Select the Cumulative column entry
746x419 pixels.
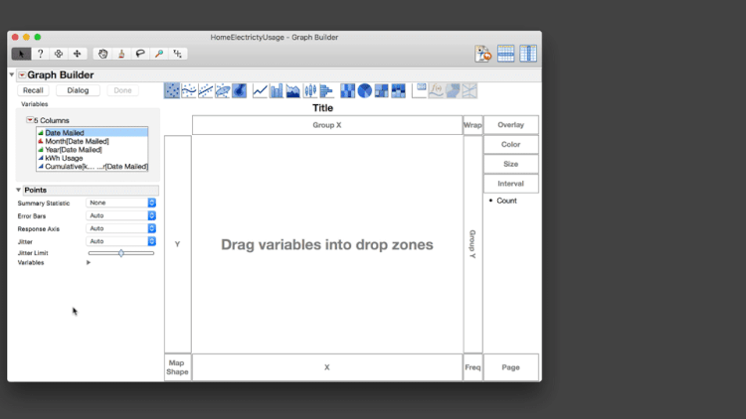point(92,166)
